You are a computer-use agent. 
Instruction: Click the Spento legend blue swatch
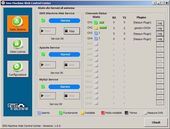39,113
